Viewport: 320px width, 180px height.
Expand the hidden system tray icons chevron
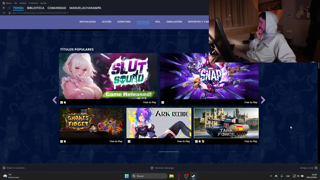coord(271,176)
